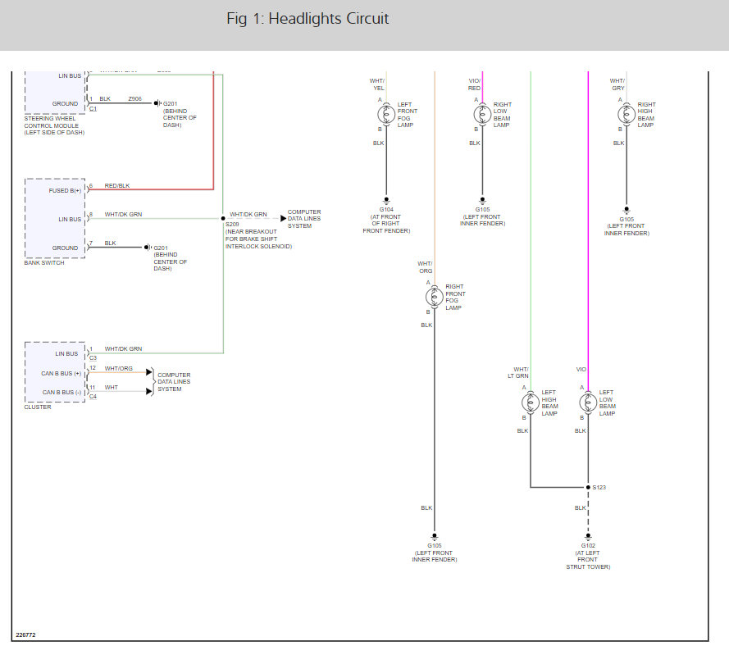Click 'LIN BUS' label in the Cluster box
The height and width of the screenshot is (655, 729).
click(x=66, y=354)
